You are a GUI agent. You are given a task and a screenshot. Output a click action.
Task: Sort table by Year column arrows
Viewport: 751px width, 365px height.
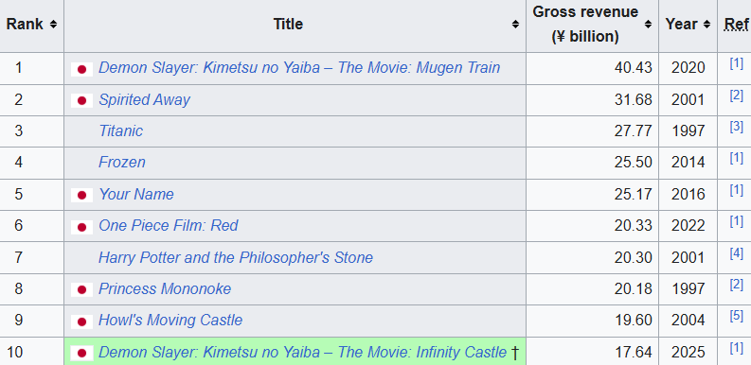[x=706, y=24]
